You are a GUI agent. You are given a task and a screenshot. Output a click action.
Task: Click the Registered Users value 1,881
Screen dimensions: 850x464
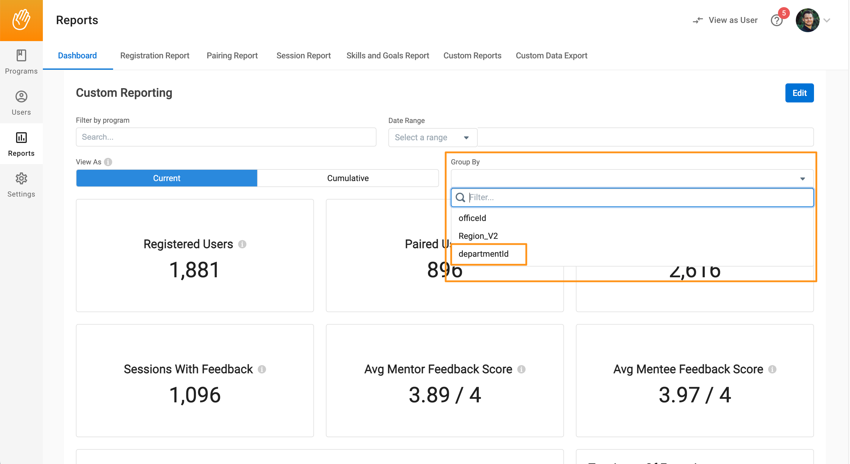point(194,270)
